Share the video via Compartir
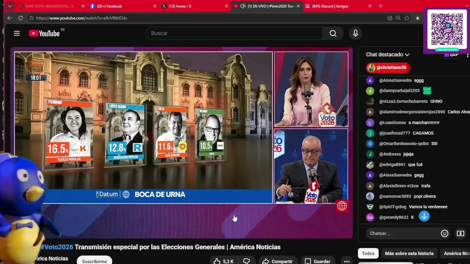 (277, 261)
